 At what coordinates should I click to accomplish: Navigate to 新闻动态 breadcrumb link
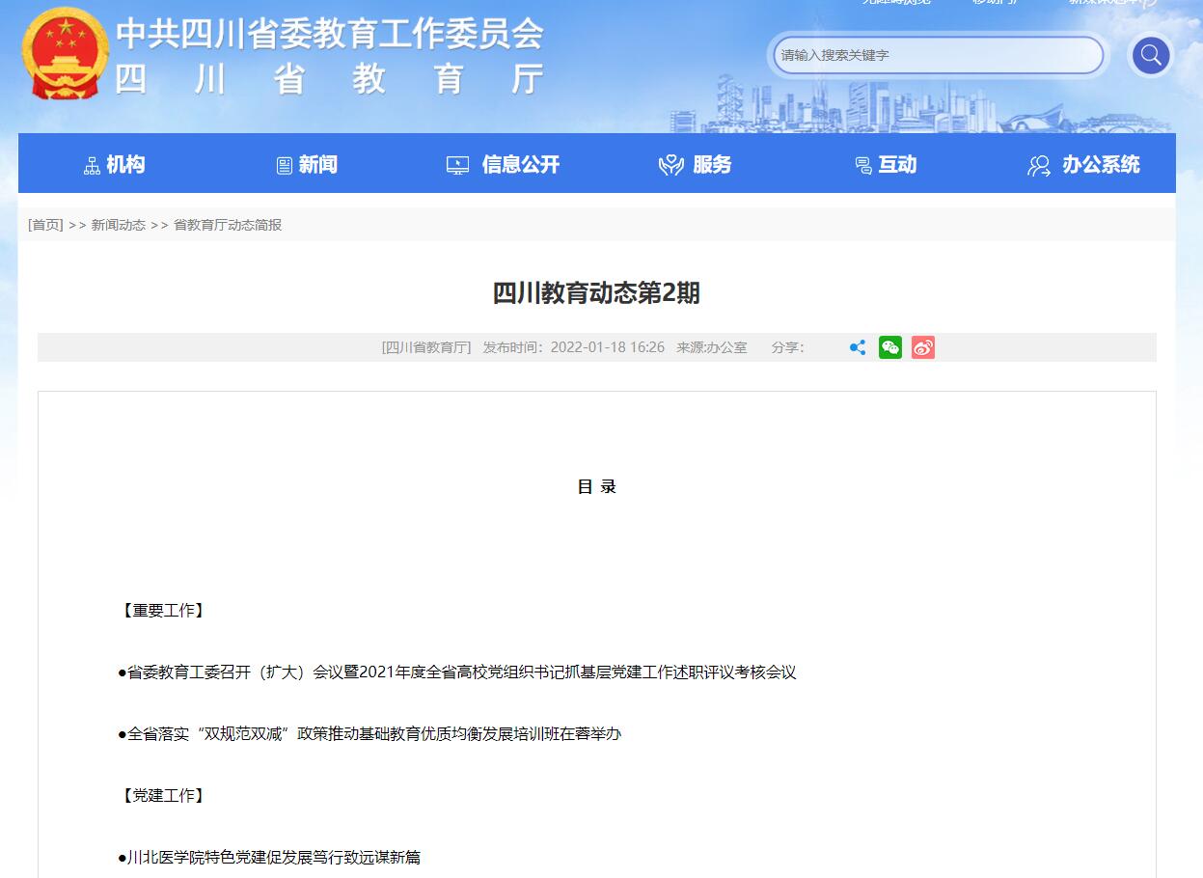click(x=118, y=225)
